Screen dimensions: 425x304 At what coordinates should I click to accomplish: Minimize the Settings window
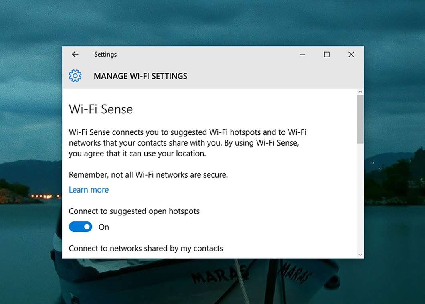tap(302, 55)
